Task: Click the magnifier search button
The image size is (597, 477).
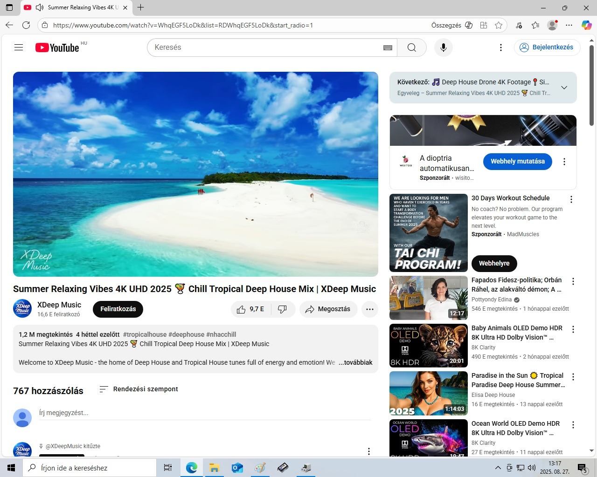Action: 412,48
